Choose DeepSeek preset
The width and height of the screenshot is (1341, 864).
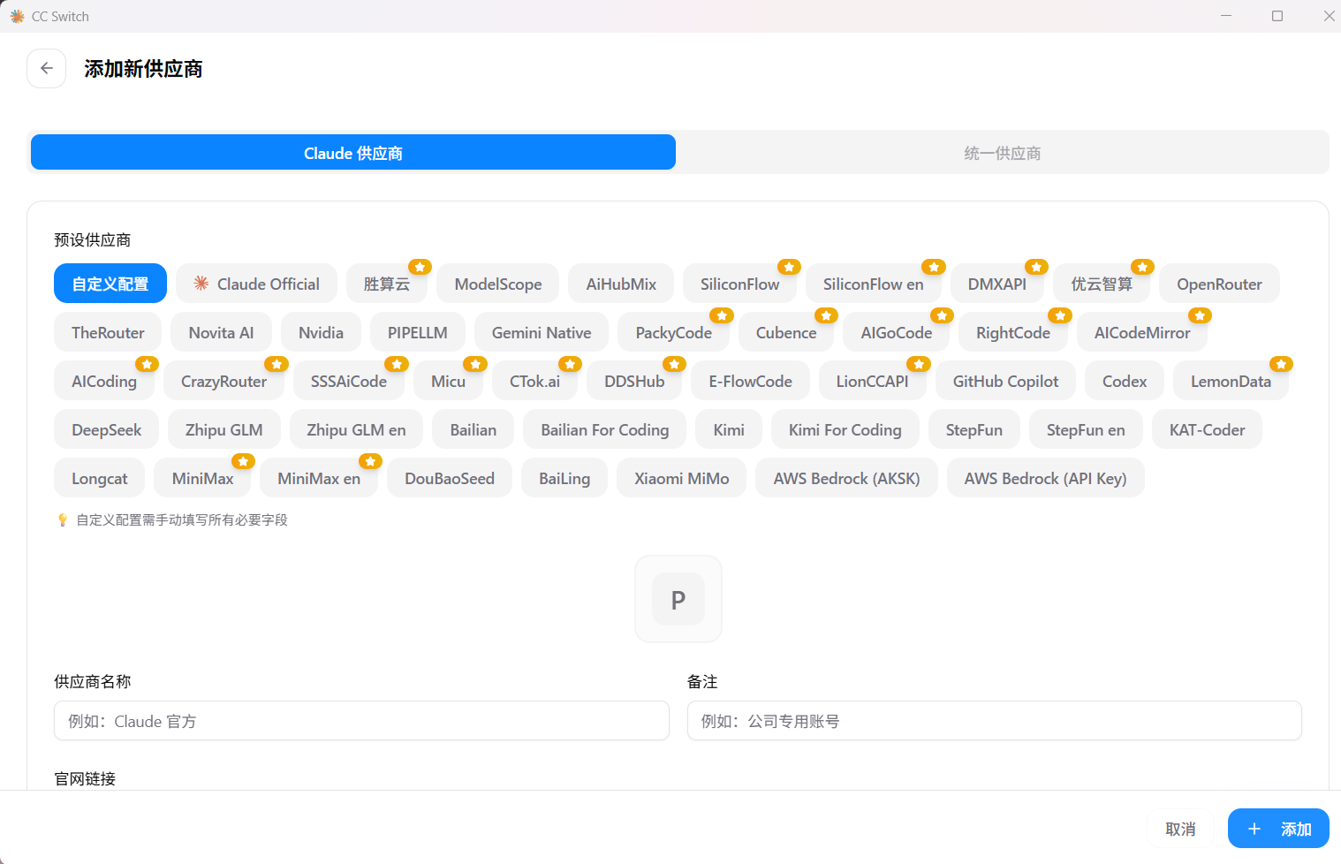pyautogui.click(x=106, y=429)
